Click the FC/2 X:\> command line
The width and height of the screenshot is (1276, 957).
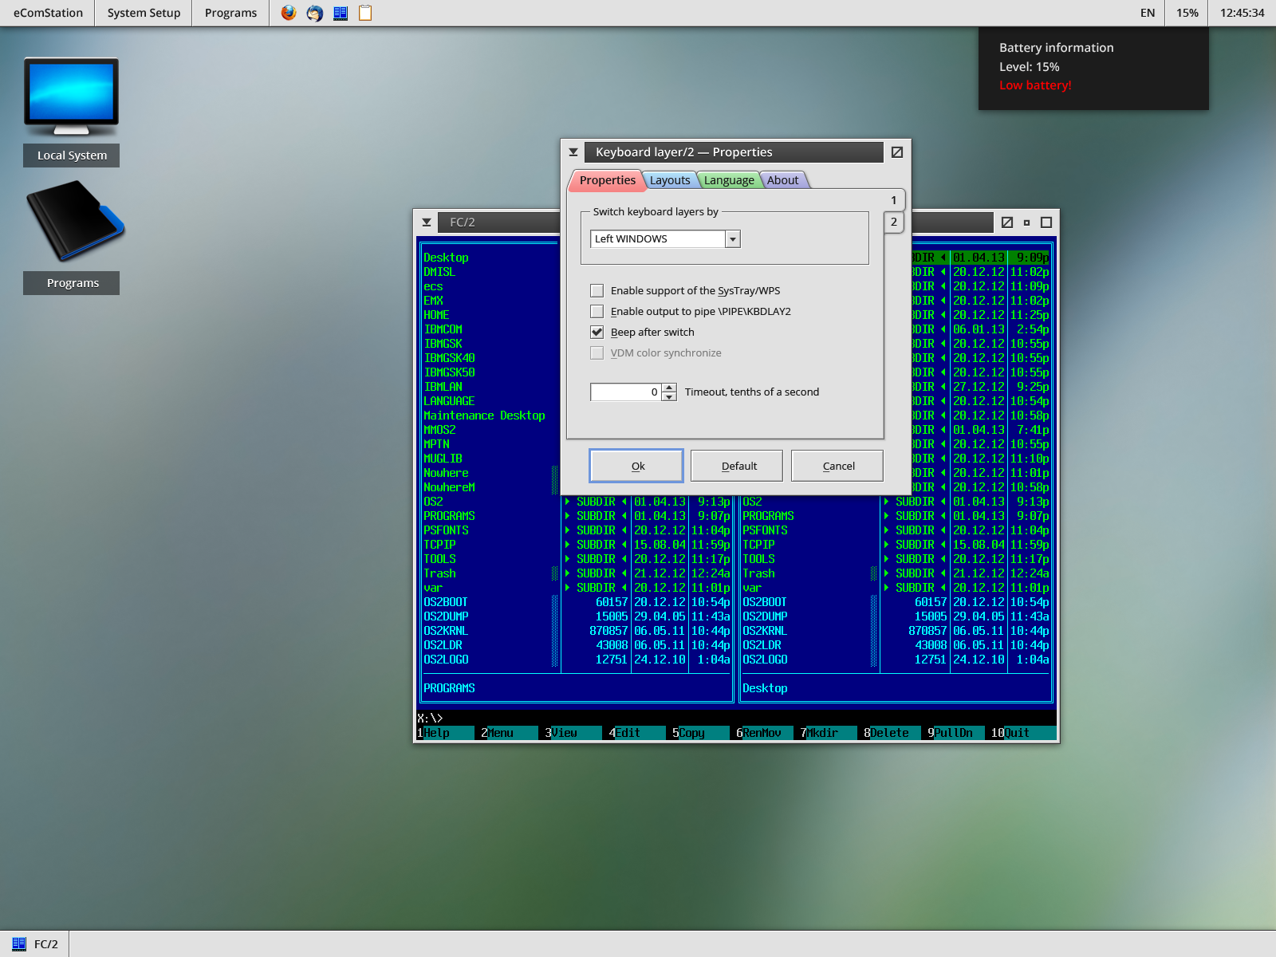tap(736, 719)
